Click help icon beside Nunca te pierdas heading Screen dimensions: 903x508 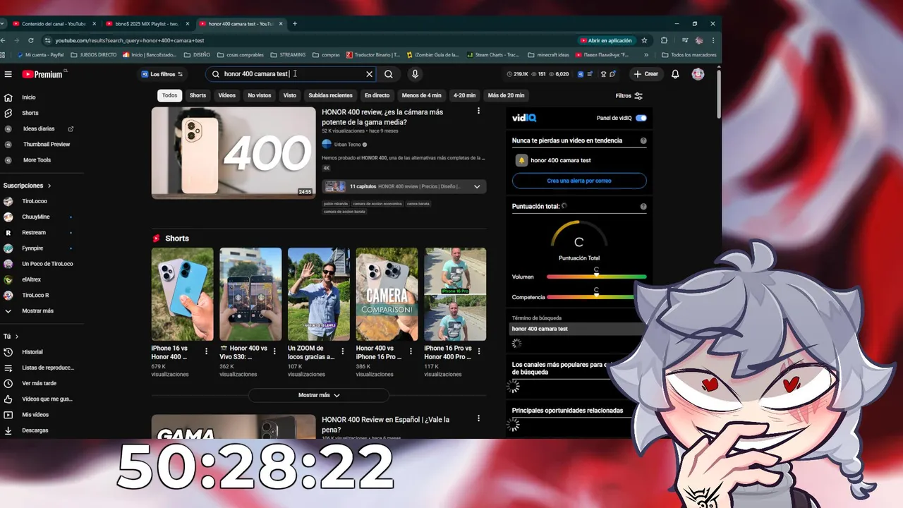coord(643,141)
